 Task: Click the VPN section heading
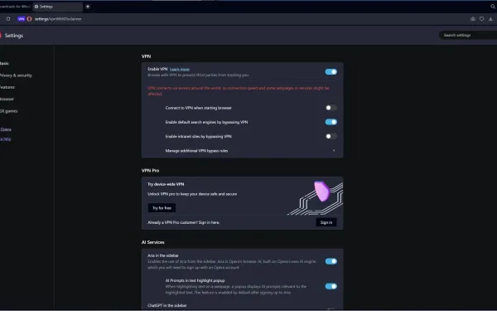pyautogui.click(x=146, y=56)
